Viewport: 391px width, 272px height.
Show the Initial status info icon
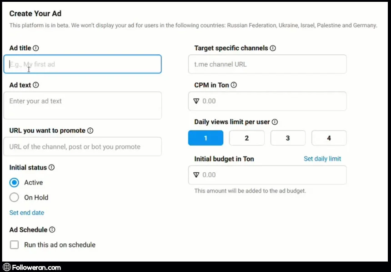point(51,167)
